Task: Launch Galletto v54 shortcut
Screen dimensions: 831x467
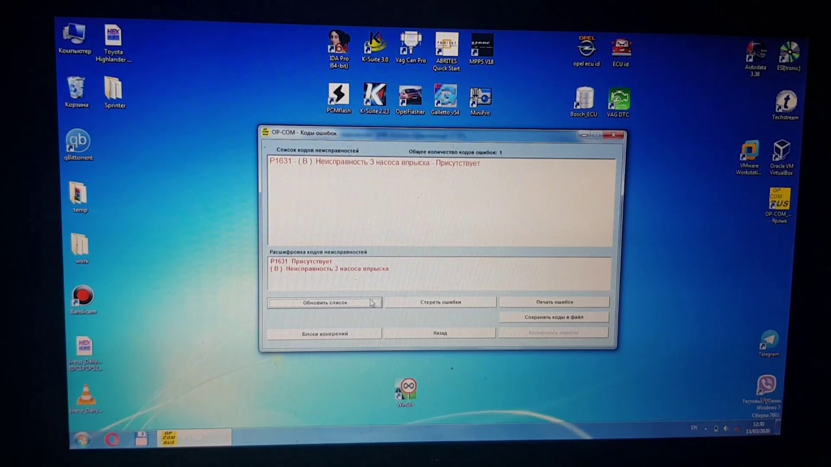Action: [x=445, y=100]
